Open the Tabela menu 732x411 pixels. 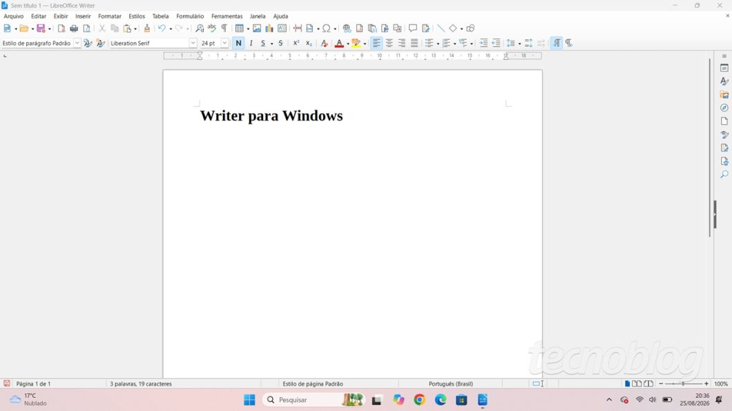click(x=161, y=16)
